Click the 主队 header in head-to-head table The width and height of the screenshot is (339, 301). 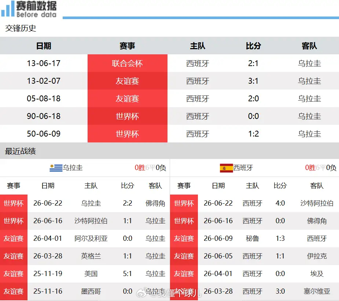198,46
